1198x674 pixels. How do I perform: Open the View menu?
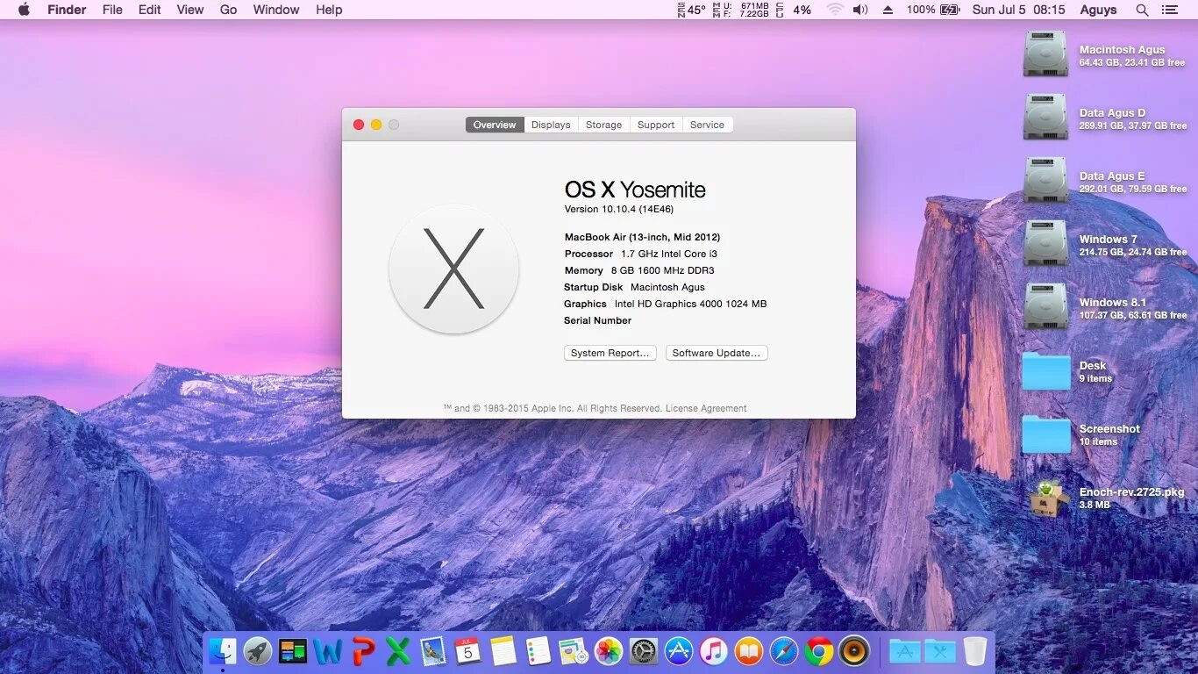[x=190, y=10]
